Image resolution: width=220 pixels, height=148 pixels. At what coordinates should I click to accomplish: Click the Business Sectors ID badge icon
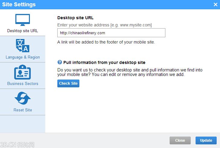tap(23, 72)
